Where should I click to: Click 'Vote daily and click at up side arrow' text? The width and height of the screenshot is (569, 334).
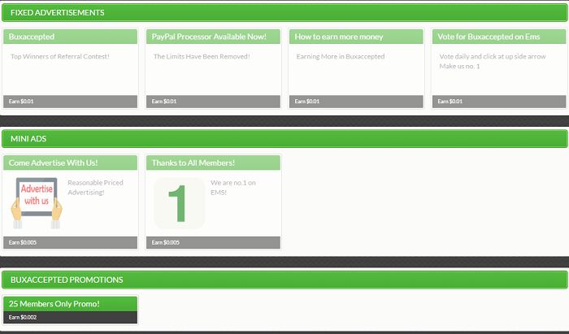click(493, 57)
